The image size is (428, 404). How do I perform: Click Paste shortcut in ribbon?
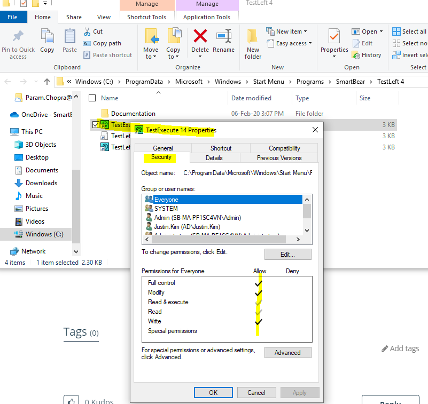tap(108, 55)
